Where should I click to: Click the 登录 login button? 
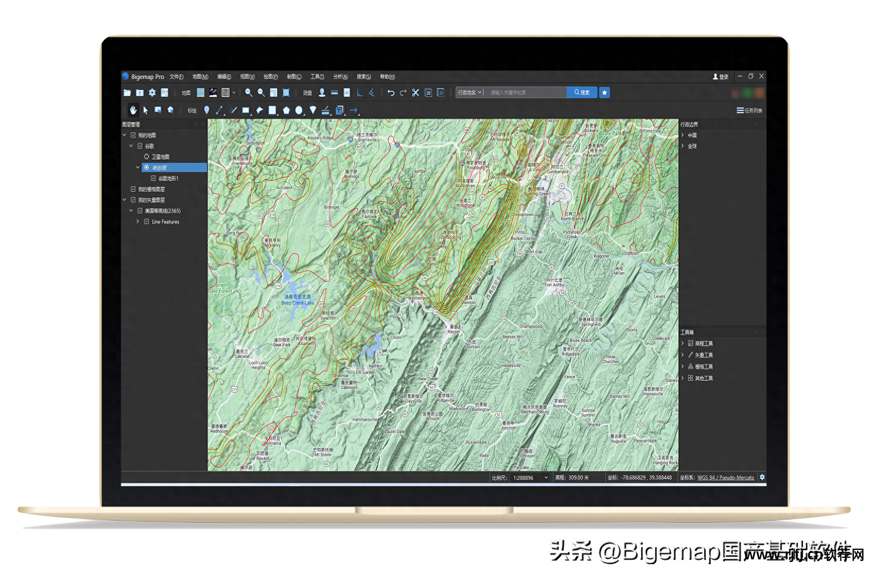[720, 77]
